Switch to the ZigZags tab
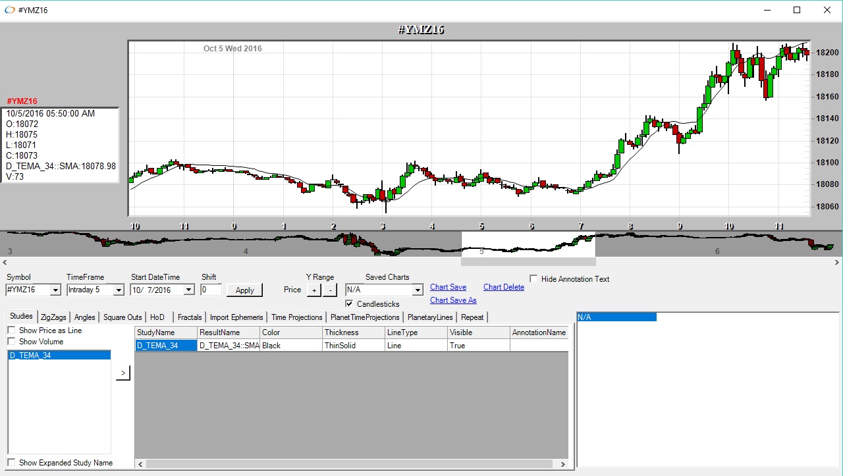The width and height of the screenshot is (843, 476). pos(53,317)
